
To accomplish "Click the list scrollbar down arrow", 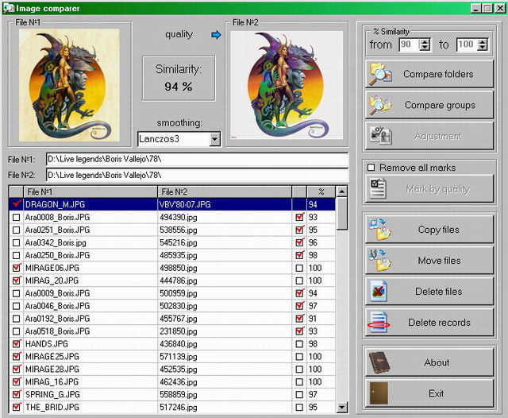I will tap(342, 407).
